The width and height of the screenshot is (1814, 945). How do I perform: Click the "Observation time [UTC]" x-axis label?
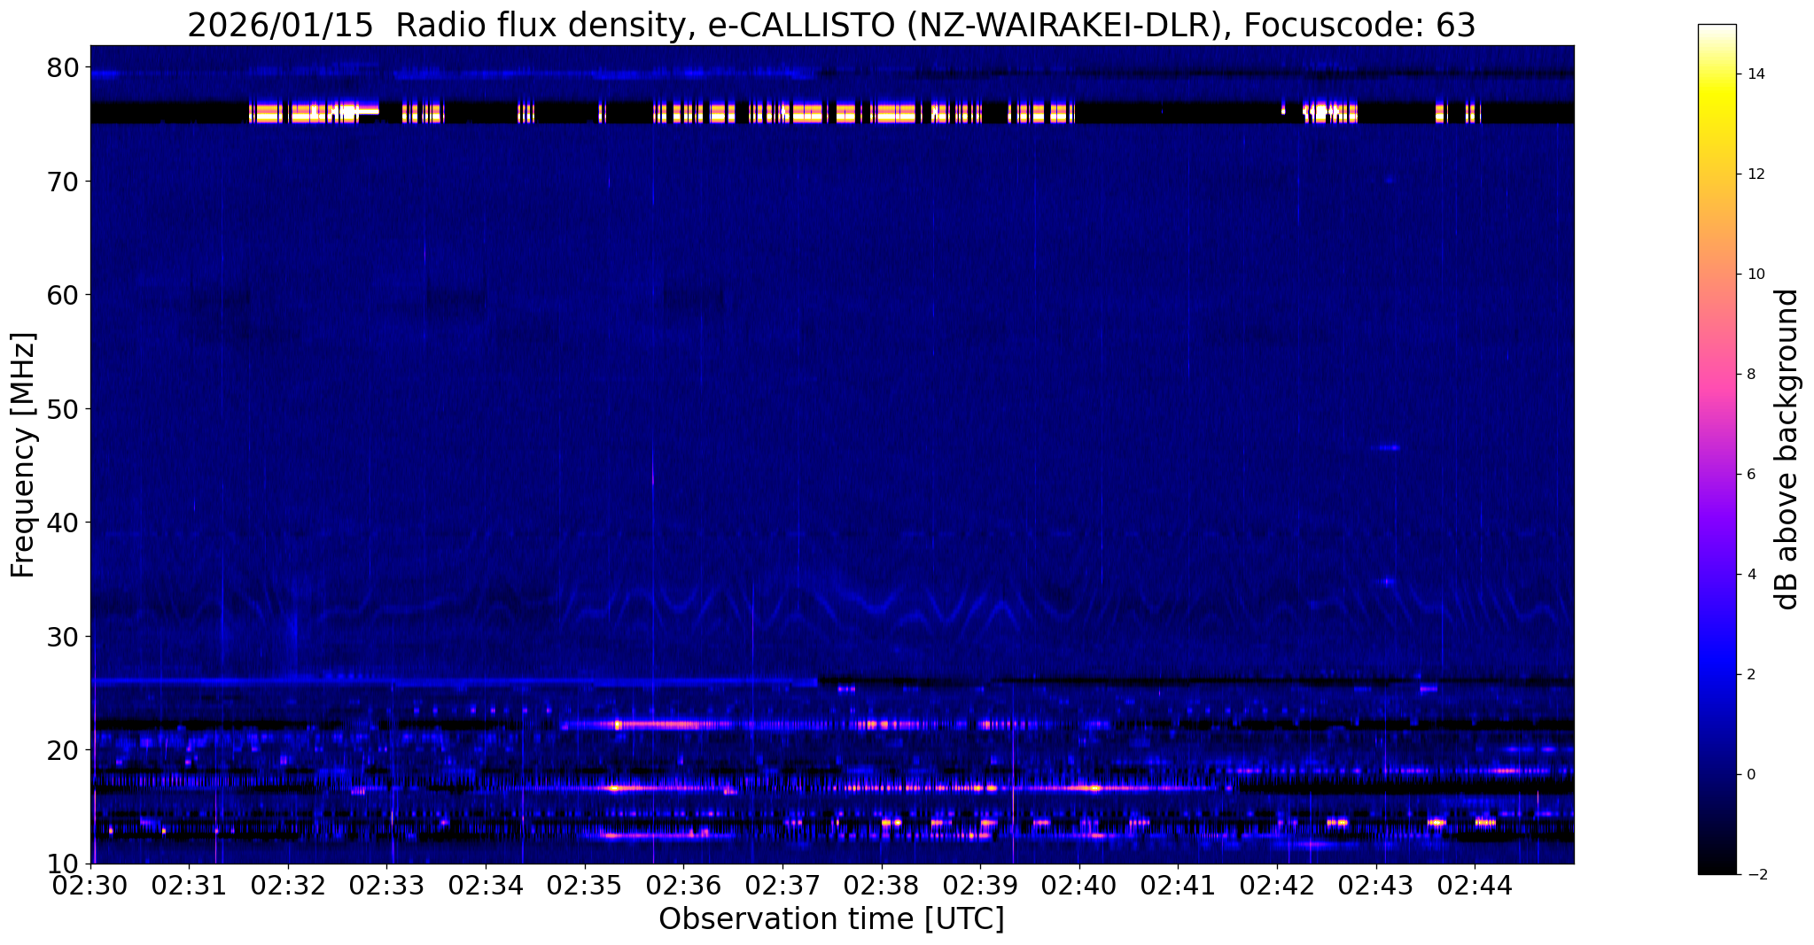(831, 919)
